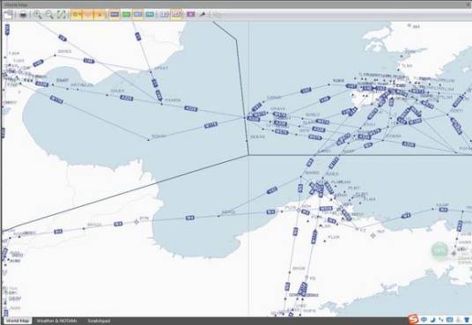The image size is (472, 325).
Task: Toggle the yellow airport display button
Action: (76, 14)
